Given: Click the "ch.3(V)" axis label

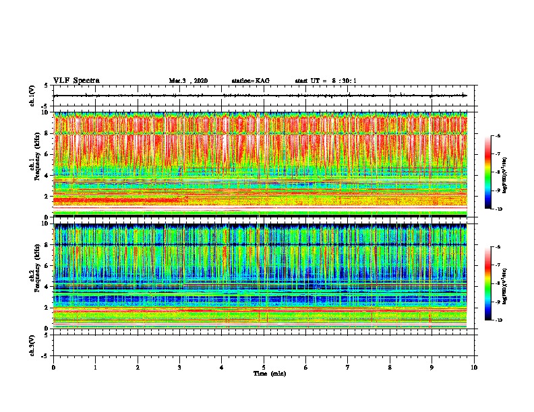Looking at the screenshot, I should 32,346.
